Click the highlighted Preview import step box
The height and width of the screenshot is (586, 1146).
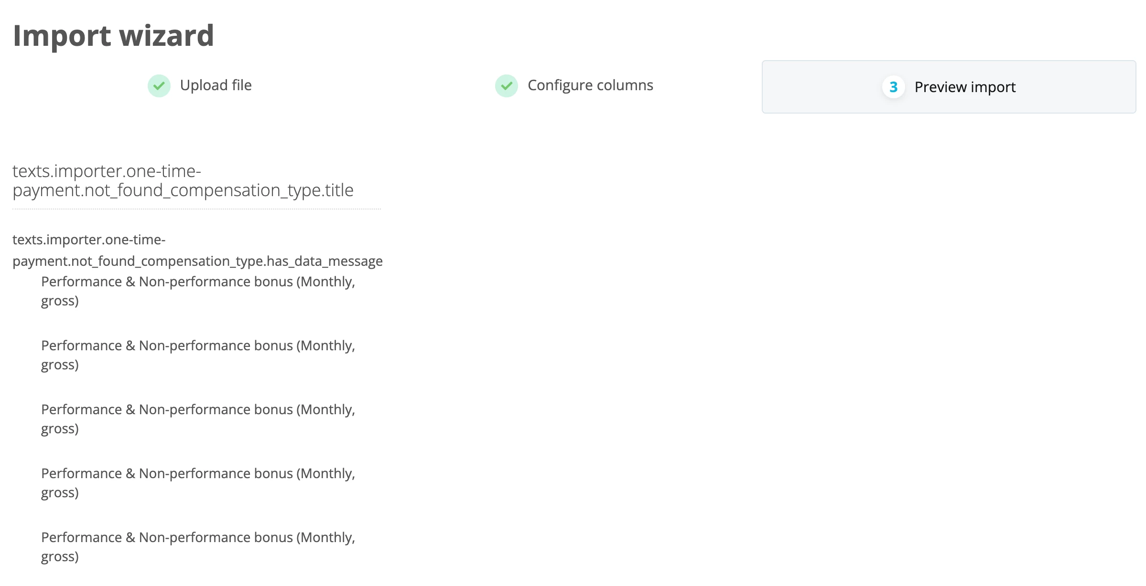949,87
